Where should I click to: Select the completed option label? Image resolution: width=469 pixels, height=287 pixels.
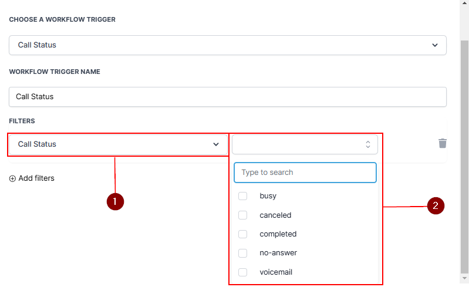[278, 234]
